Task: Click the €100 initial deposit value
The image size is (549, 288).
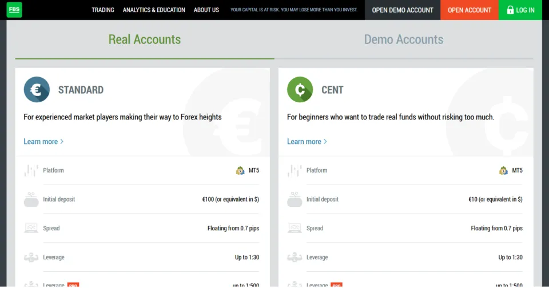Action: (x=230, y=199)
